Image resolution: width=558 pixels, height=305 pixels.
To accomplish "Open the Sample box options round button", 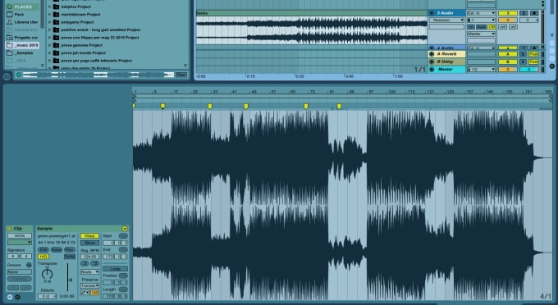I will [x=125, y=229].
